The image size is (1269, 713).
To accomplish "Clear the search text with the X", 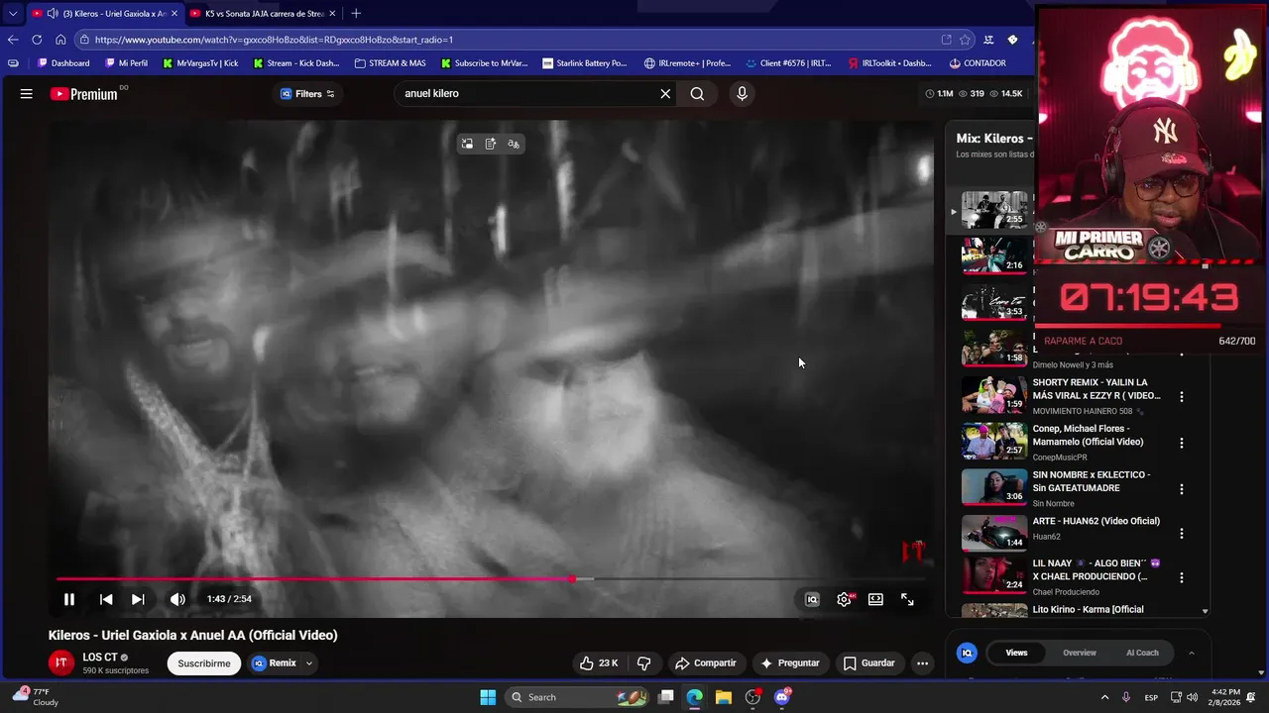I will click(665, 94).
